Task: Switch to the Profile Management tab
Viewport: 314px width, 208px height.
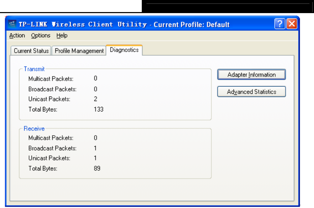Action: 79,51
